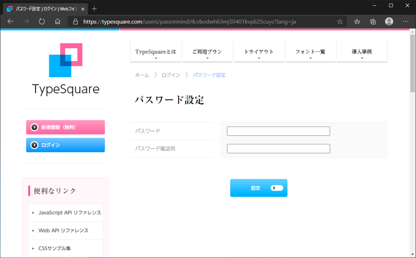The height and width of the screenshot is (258, 416).
Task: Bookmark this page with the star icon
Action: [339, 21]
